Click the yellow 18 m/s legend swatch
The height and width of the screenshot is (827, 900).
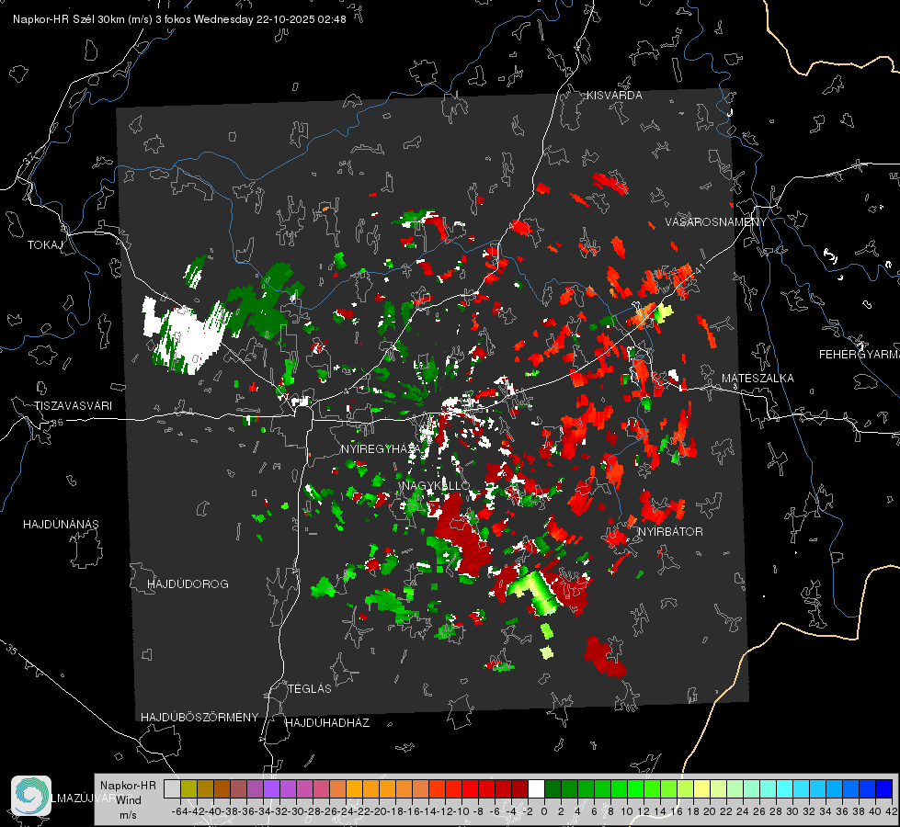(701, 788)
